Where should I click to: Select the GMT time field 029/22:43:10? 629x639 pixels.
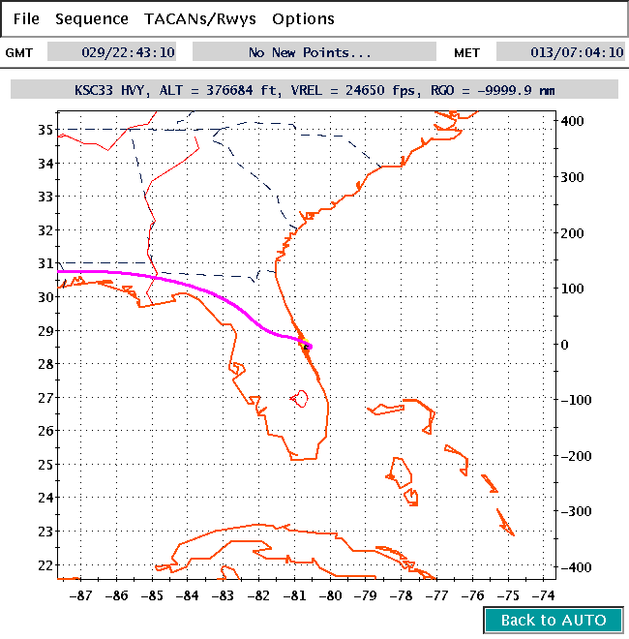pyautogui.click(x=111, y=52)
